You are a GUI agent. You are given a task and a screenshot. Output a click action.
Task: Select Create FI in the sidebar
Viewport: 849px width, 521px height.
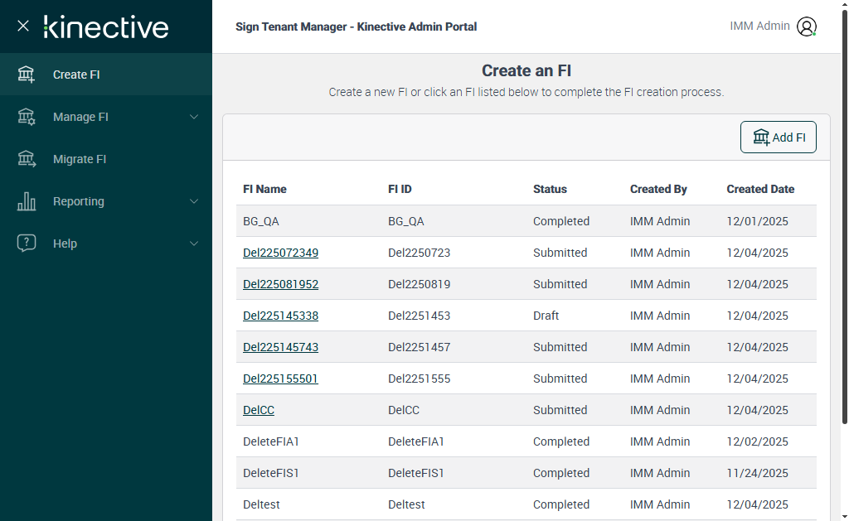point(76,75)
